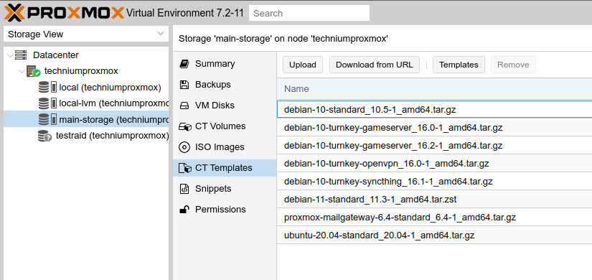Select debian-11-standard_11.3-1 template

(x=434, y=200)
